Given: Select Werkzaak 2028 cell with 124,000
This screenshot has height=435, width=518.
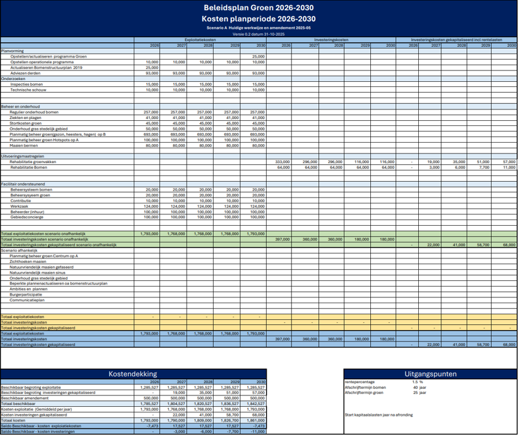Looking at the screenshot, I should click(x=200, y=206).
